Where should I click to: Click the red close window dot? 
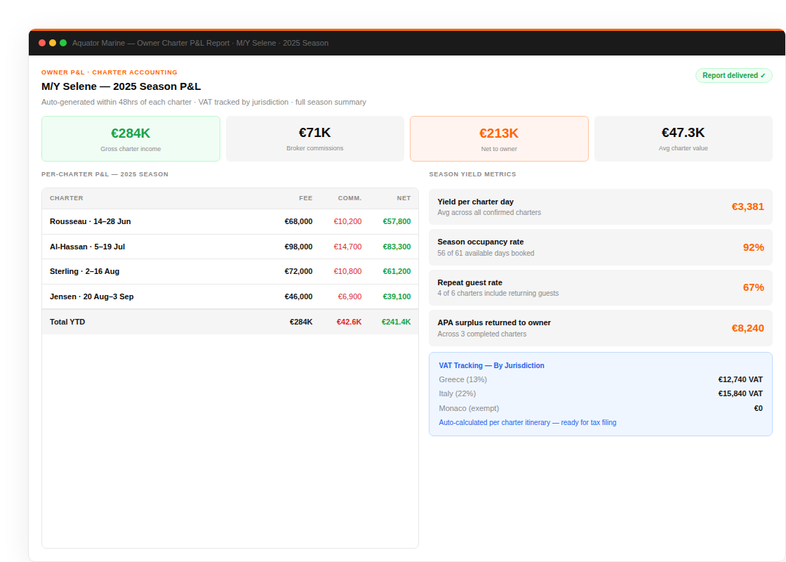(42, 43)
